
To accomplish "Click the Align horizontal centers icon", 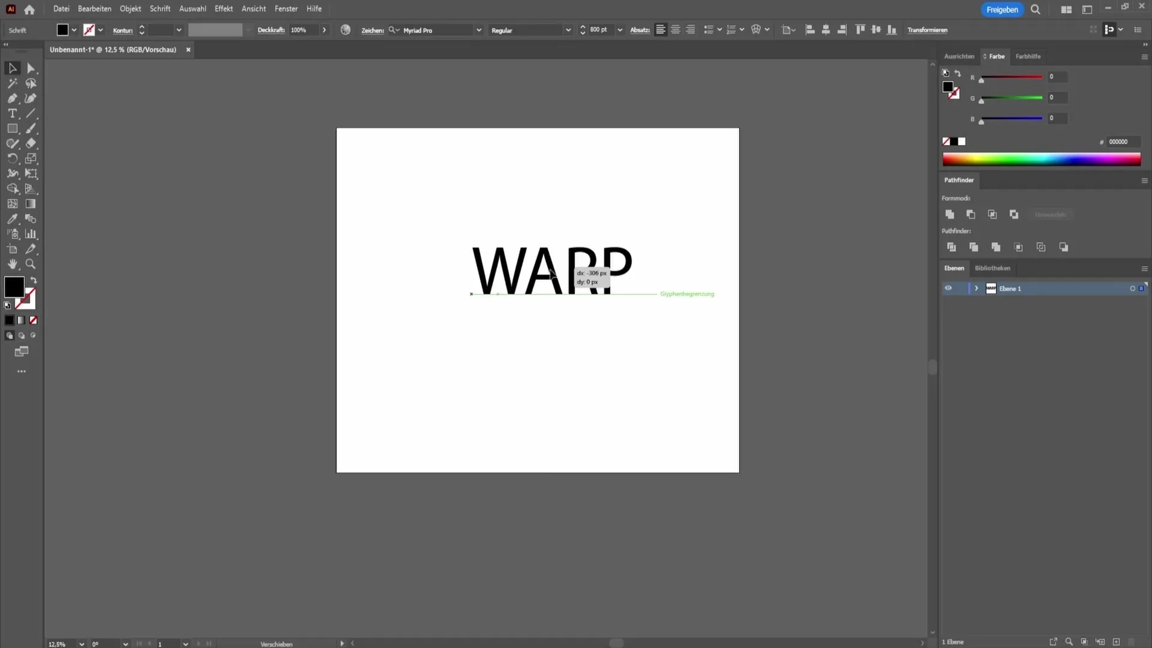I will (826, 29).
